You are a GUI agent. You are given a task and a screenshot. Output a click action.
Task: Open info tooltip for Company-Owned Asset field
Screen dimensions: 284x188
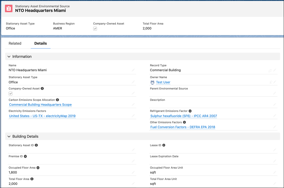[42, 88]
